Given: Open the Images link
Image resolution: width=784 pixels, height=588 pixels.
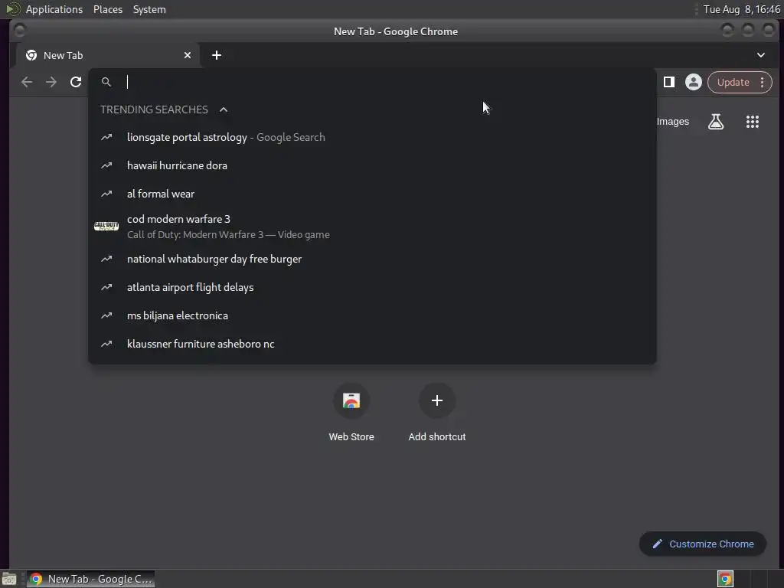Looking at the screenshot, I should pos(673,122).
